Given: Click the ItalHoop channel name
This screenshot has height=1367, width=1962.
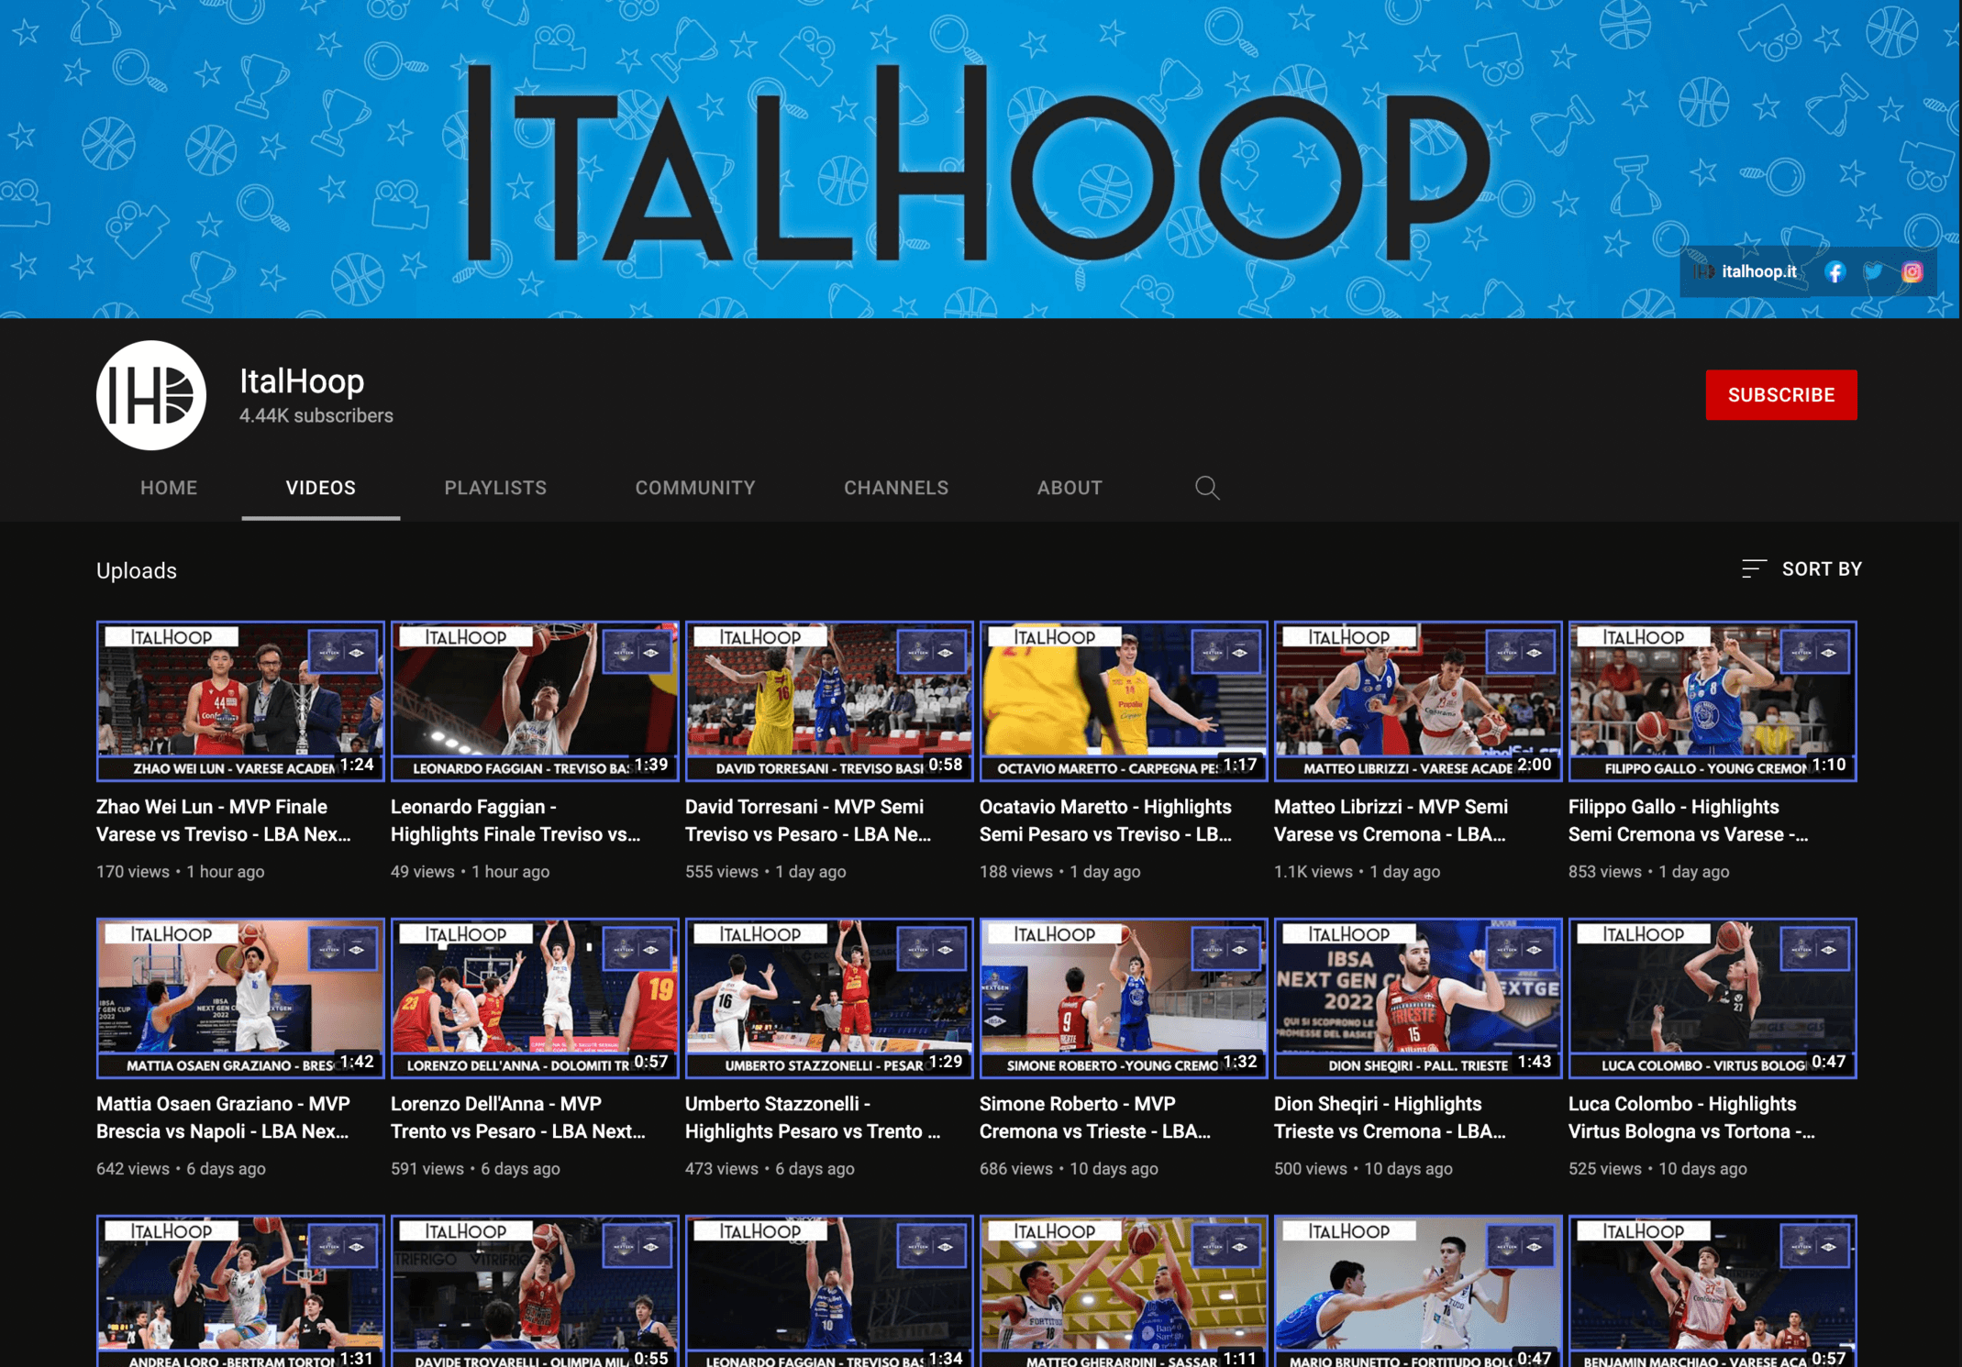Looking at the screenshot, I should (302, 381).
